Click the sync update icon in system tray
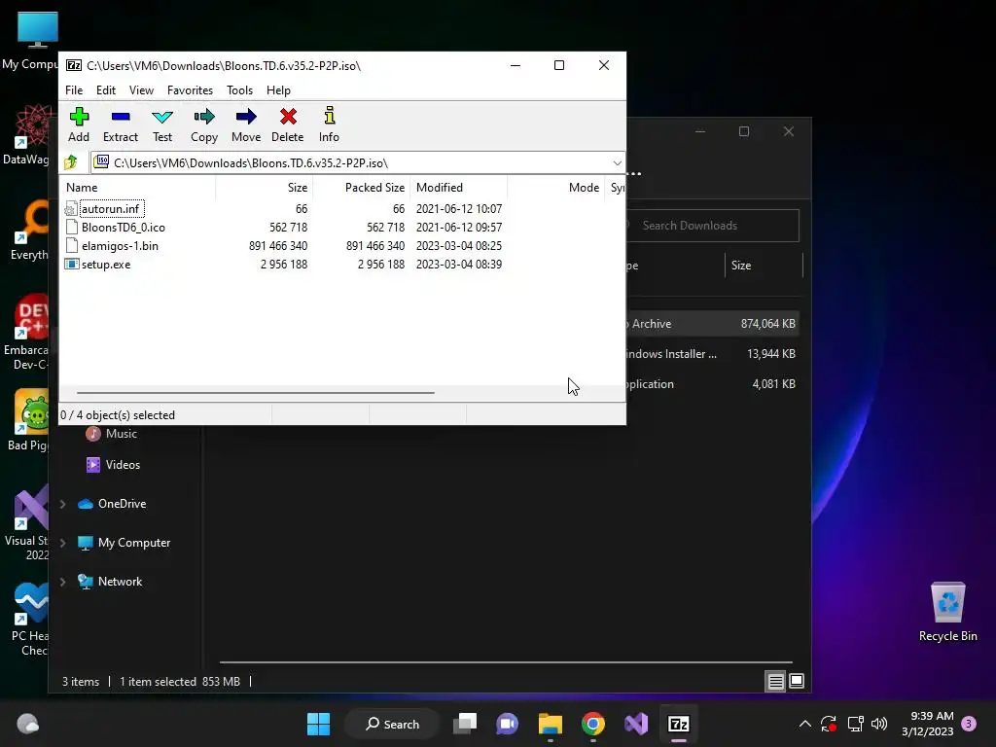 click(x=829, y=724)
